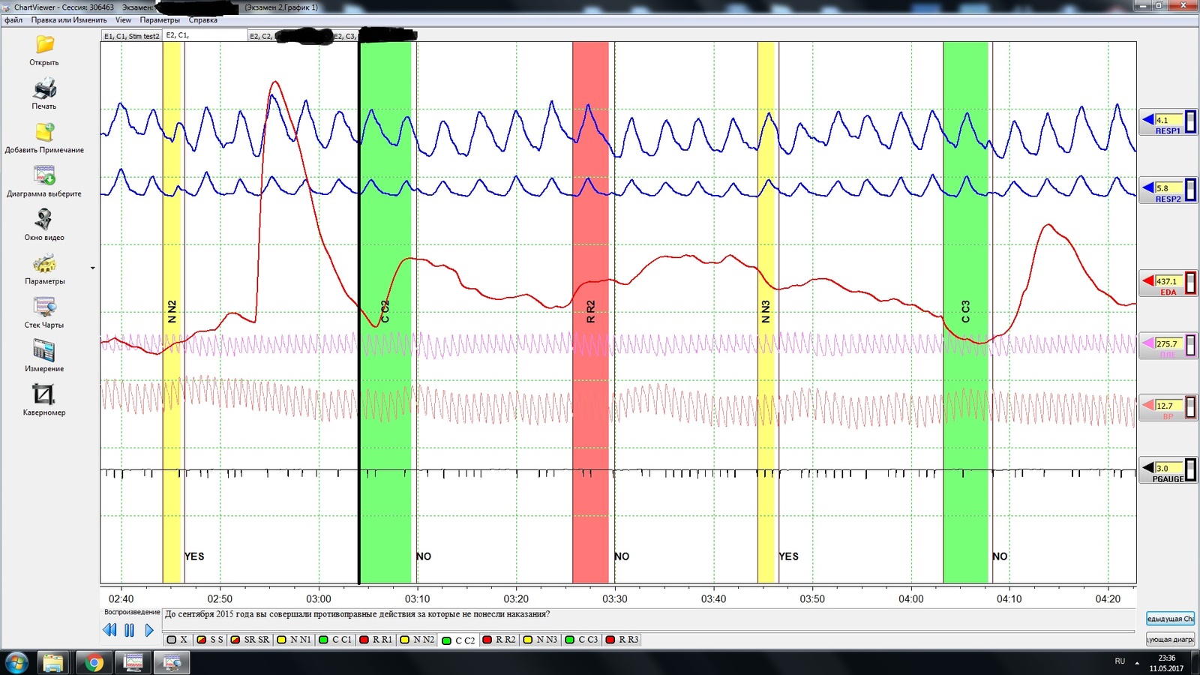Select the C C3 question tab
Image resolution: width=1200 pixels, height=675 pixels.
pos(582,640)
